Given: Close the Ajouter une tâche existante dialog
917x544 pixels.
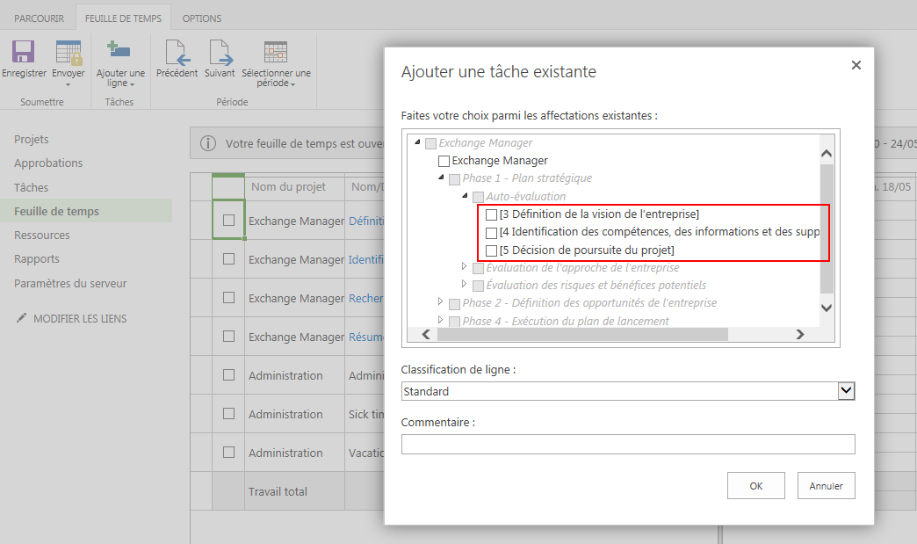Looking at the screenshot, I should click(x=856, y=65).
